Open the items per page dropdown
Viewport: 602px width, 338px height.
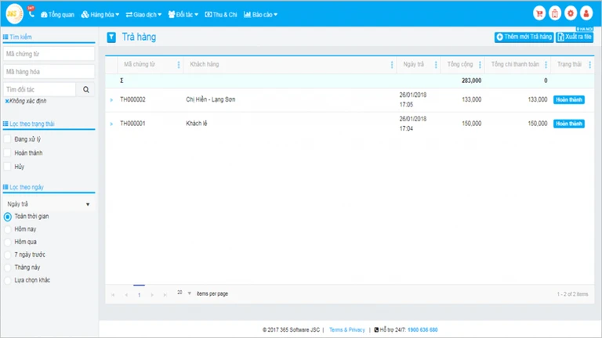(x=185, y=293)
